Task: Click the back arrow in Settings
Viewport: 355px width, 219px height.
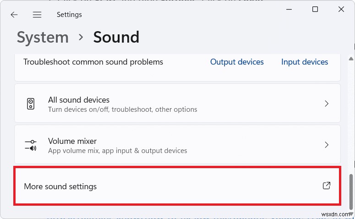Action: point(14,15)
